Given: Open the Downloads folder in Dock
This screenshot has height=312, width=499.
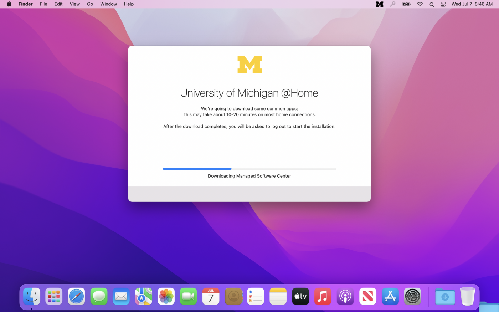Looking at the screenshot, I should pos(445,296).
